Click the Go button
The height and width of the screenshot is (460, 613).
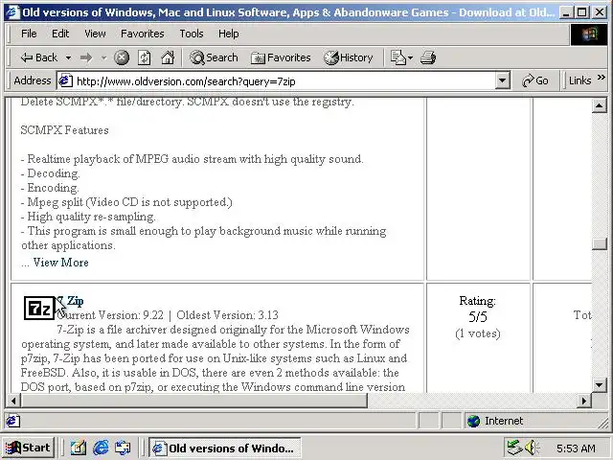[x=534, y=80]
